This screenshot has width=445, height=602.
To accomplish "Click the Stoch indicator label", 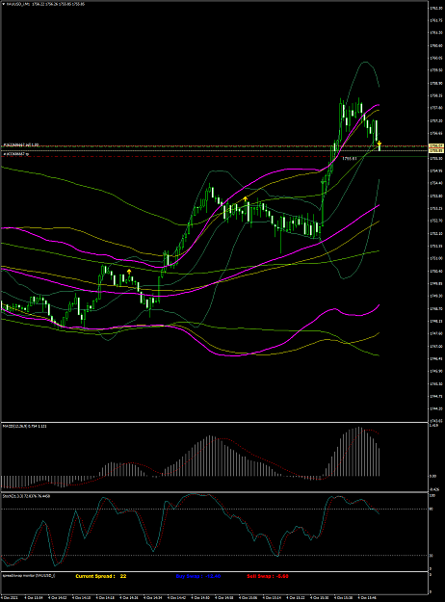I will 26,496.
